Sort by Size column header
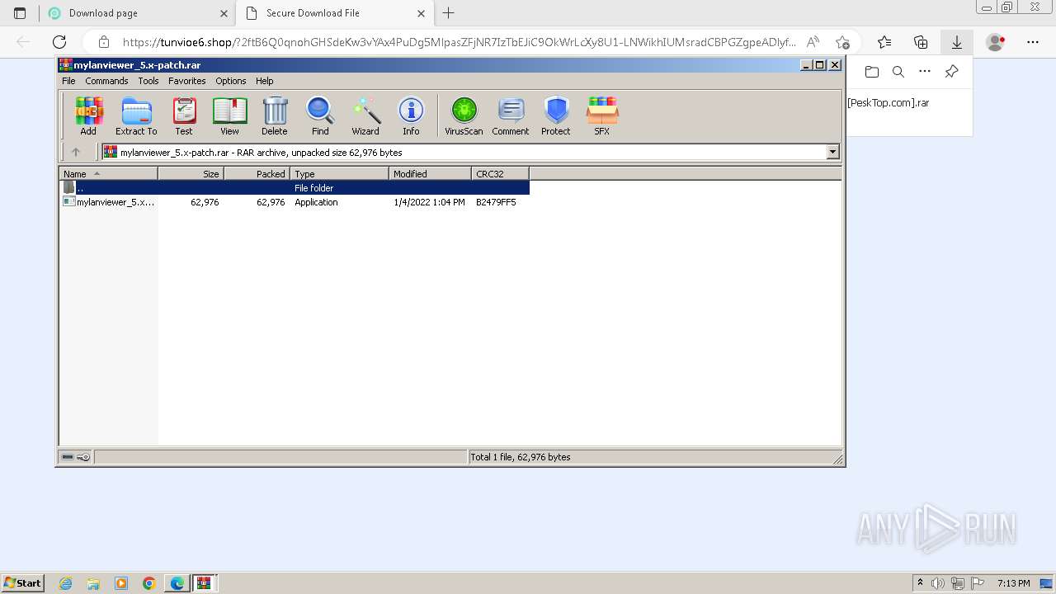 pyautogui.click(x=191, y=174)
